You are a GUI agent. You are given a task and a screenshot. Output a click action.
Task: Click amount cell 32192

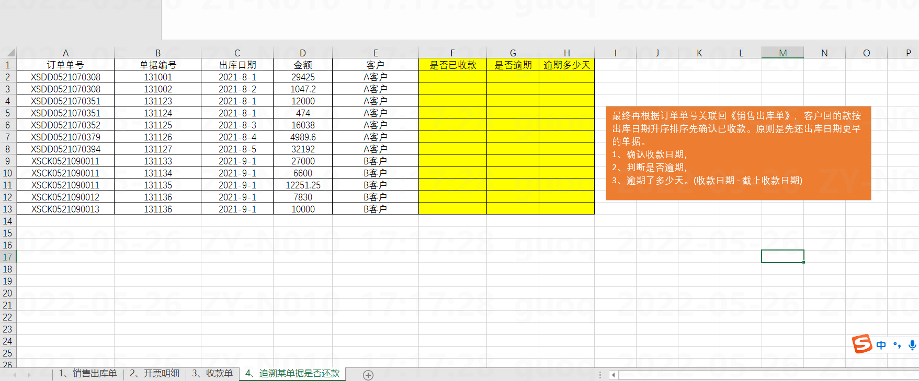[x=303, y=149]
